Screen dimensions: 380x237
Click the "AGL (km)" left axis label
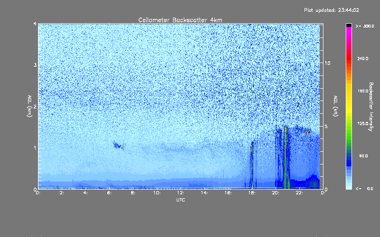coord(29,106)
